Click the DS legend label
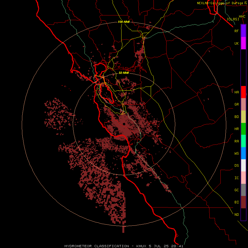Image resolution: width=248 pixels, height=248 pixels. 236,166
